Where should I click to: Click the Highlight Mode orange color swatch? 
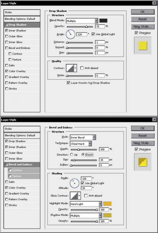coord(107,204)
